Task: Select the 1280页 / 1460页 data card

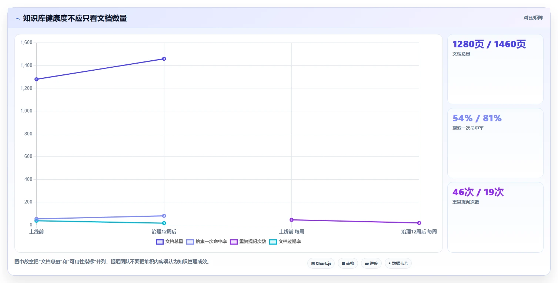Action: click(495, 69)
